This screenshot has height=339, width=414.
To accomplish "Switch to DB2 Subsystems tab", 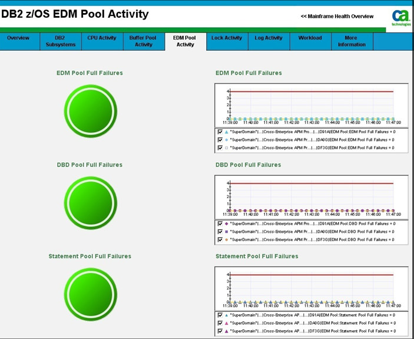I will click(61, 41).
